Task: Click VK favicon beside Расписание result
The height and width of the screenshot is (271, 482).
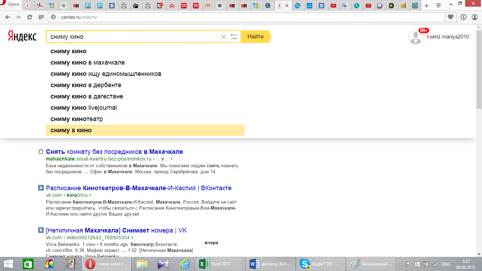Action: [x=41, y=188]
